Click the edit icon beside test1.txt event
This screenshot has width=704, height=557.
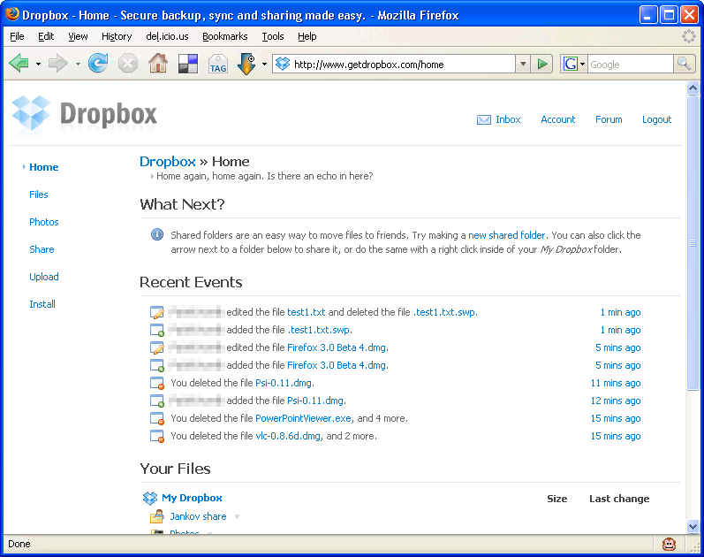[157, 312]
